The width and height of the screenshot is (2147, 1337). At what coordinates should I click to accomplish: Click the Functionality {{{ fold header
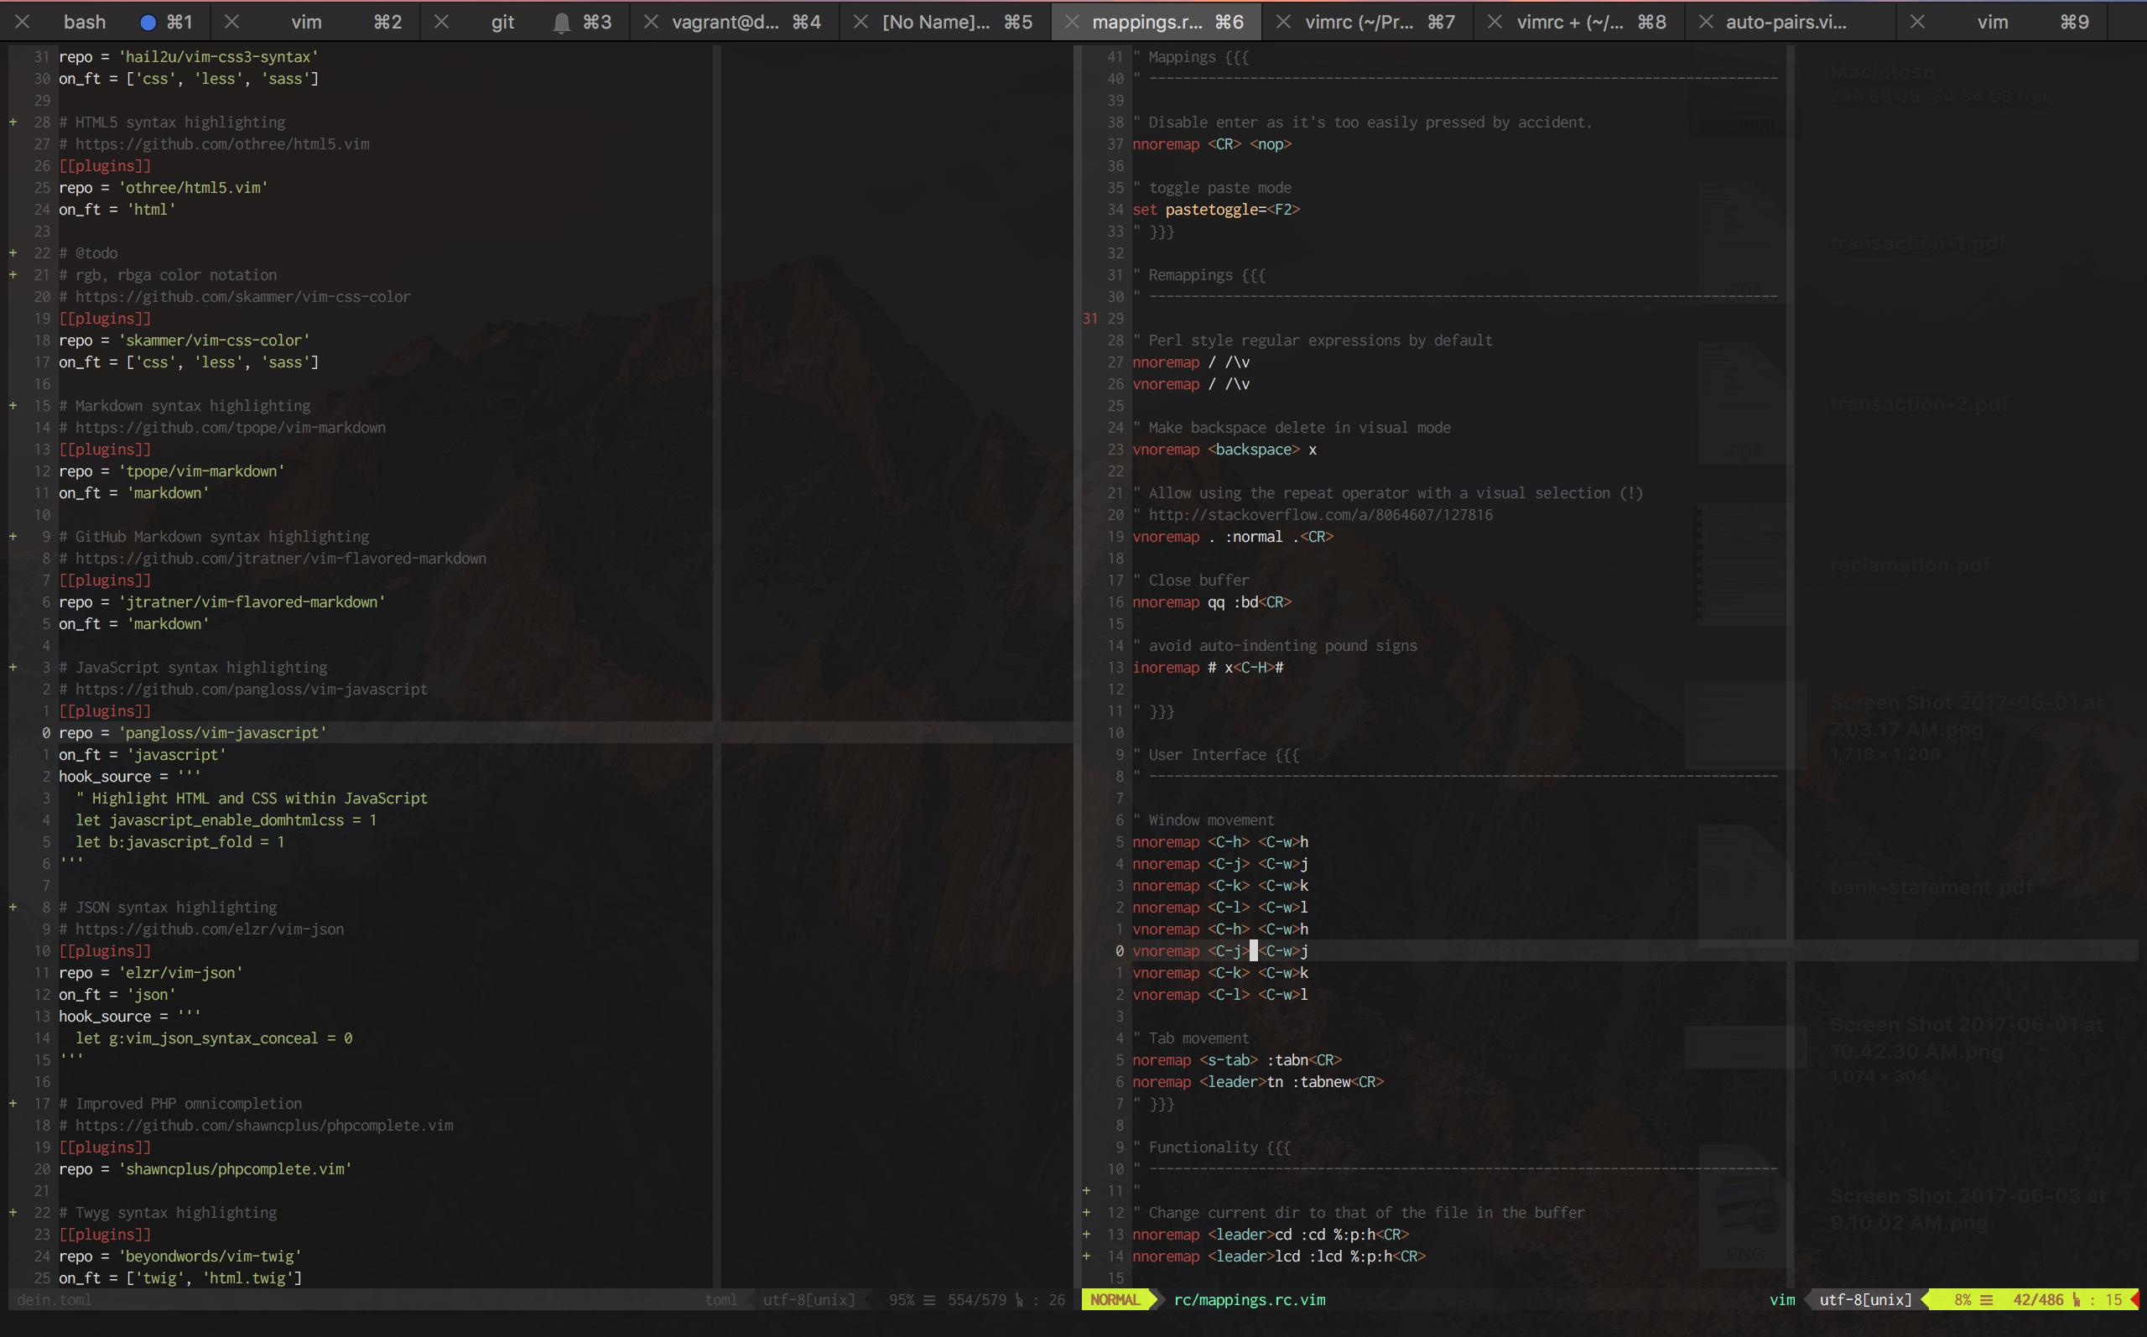click(1219, 1147)
